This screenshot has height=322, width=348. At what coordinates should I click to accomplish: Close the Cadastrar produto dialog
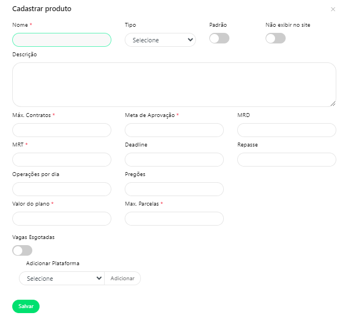[x=333, y=9]
